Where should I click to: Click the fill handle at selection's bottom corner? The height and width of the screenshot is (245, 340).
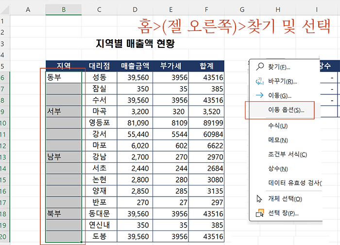(x=82, y=242)
